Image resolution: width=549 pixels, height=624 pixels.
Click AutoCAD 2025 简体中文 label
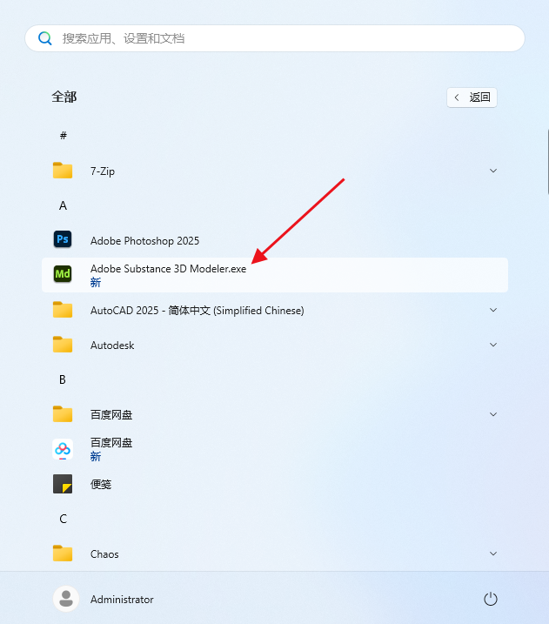[x=198, y=311]
